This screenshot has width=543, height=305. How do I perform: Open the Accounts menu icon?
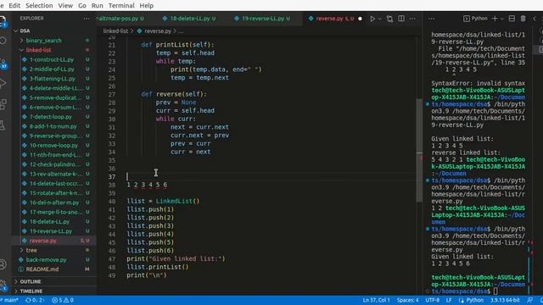click(3, 264)
